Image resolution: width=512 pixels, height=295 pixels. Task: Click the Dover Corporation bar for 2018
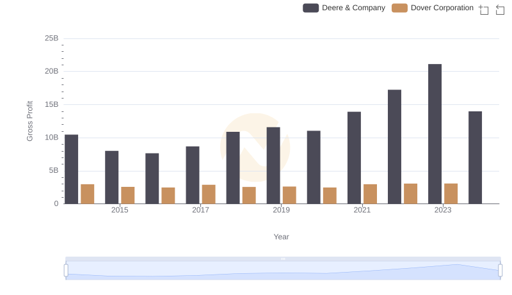click(x=249, y=195)
